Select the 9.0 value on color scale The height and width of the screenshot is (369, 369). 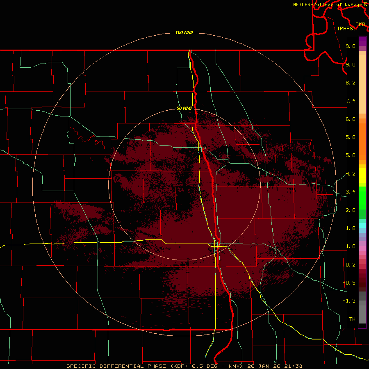point(351,64)
